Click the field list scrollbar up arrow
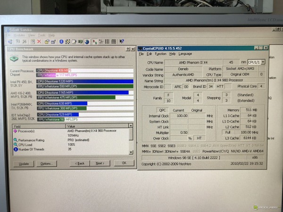 tap(131, 125)
